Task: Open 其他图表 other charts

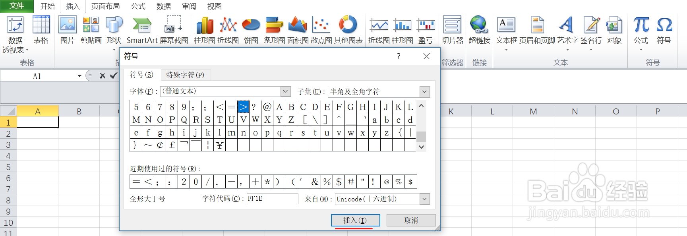Action: point(348,30)
